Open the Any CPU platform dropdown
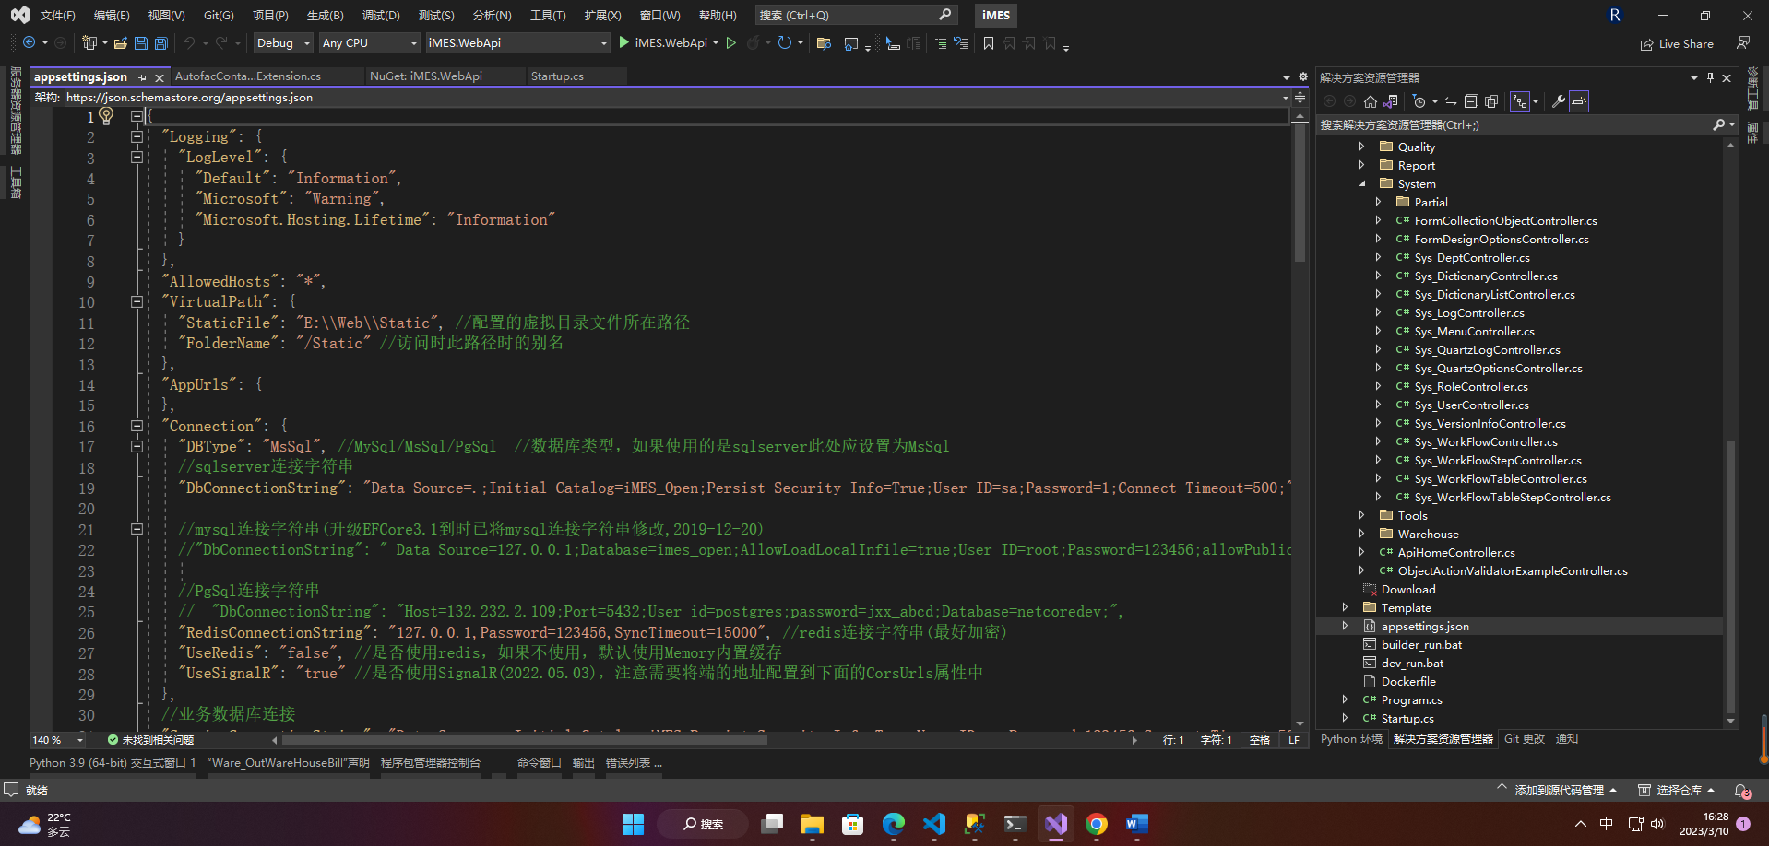Image resolution: width=1769 pixels, height=846 pixels. coord(370,42)
